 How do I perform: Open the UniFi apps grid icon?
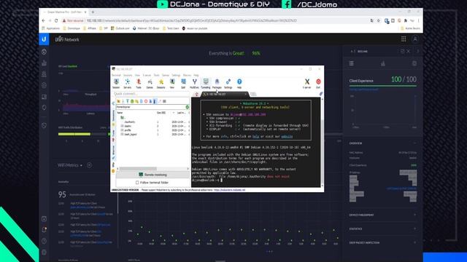[x=404, y=39]
